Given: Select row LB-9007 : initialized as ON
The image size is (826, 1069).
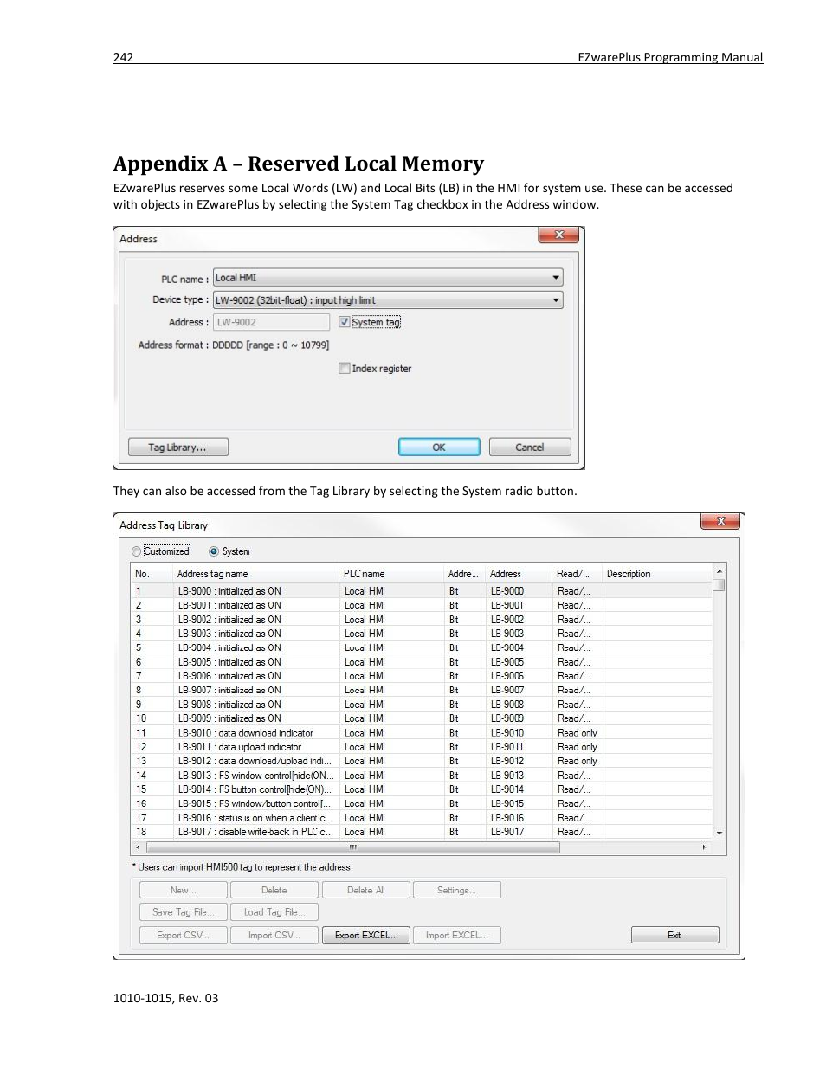Looking at the screenshot, I should coord(422,690).
